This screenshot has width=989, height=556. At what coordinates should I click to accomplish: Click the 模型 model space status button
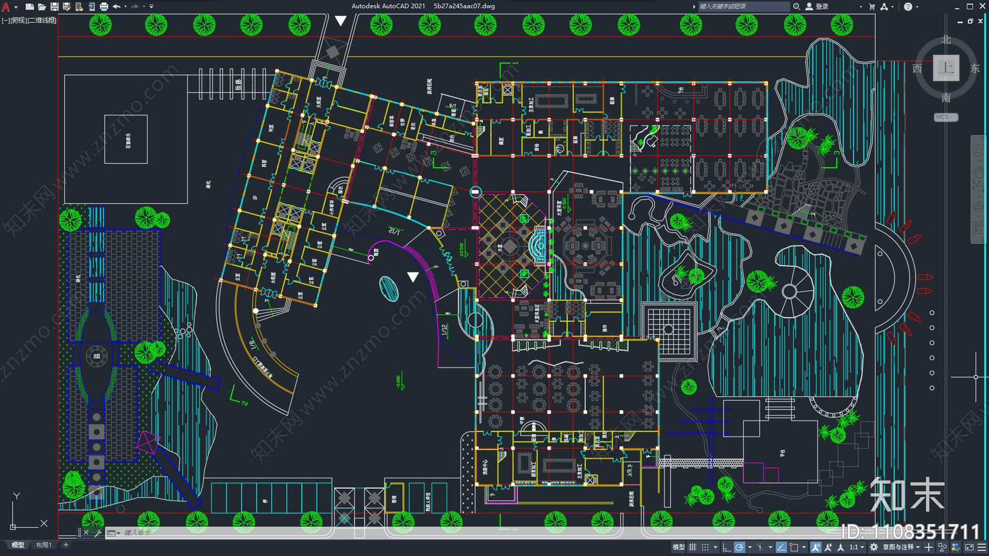(x=679, y=547)
